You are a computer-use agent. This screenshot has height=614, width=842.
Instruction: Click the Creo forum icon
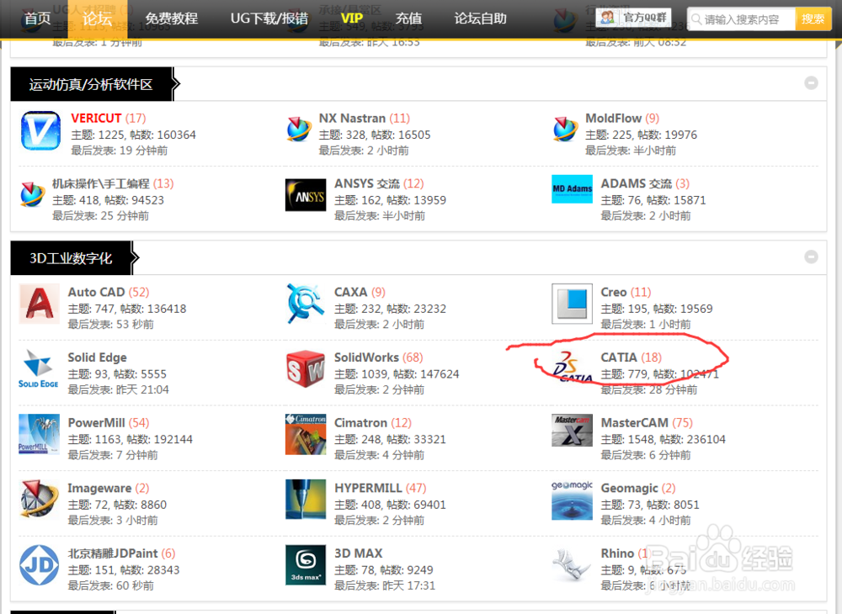(572, 304)
